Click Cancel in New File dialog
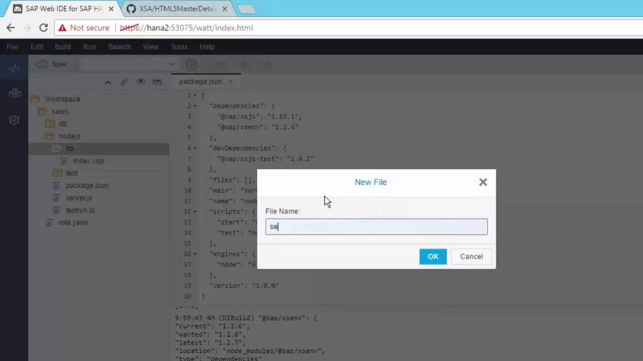 (x=471, y=256)
